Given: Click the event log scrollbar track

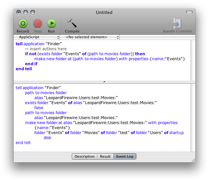Looking at the screenshot, I should (x=193, y=118).
